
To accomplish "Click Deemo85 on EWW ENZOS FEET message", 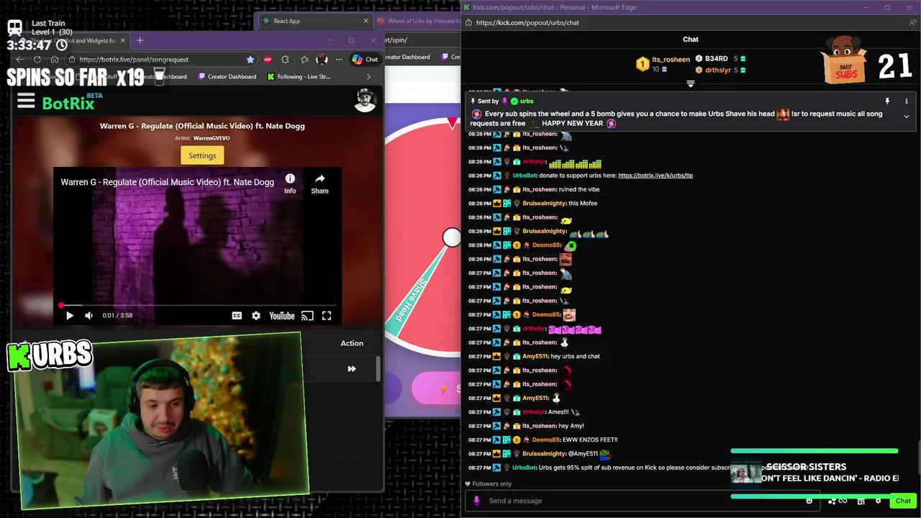I will (x=546, y=440).
